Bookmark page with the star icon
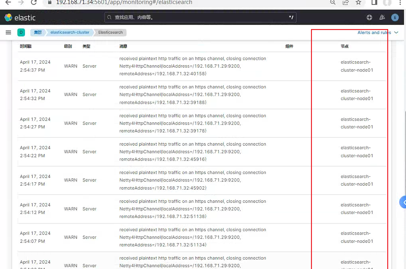Viewport: 406px width, 269px height. click(358, 2)
